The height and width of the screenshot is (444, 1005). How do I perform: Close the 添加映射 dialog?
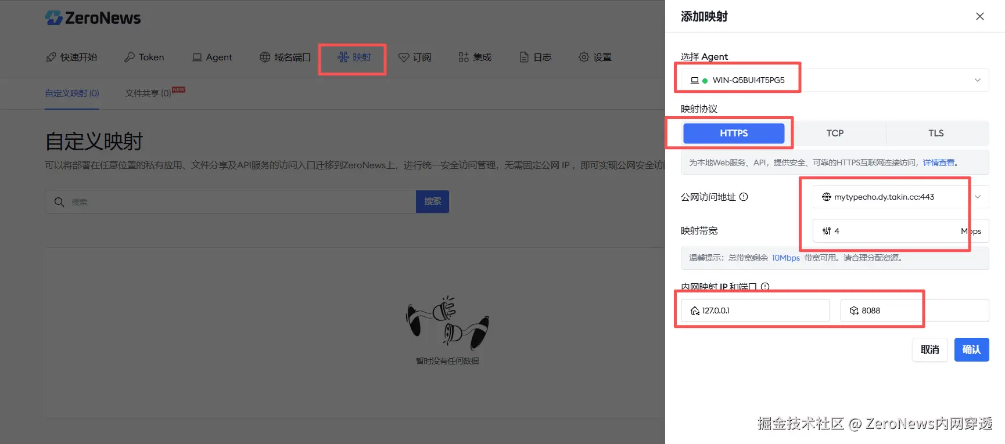point(980,16)
